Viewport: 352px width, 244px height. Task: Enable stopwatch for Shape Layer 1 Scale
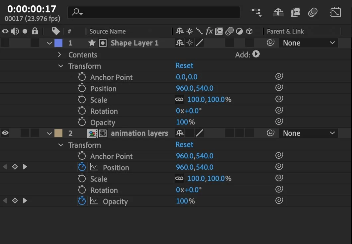82,99
